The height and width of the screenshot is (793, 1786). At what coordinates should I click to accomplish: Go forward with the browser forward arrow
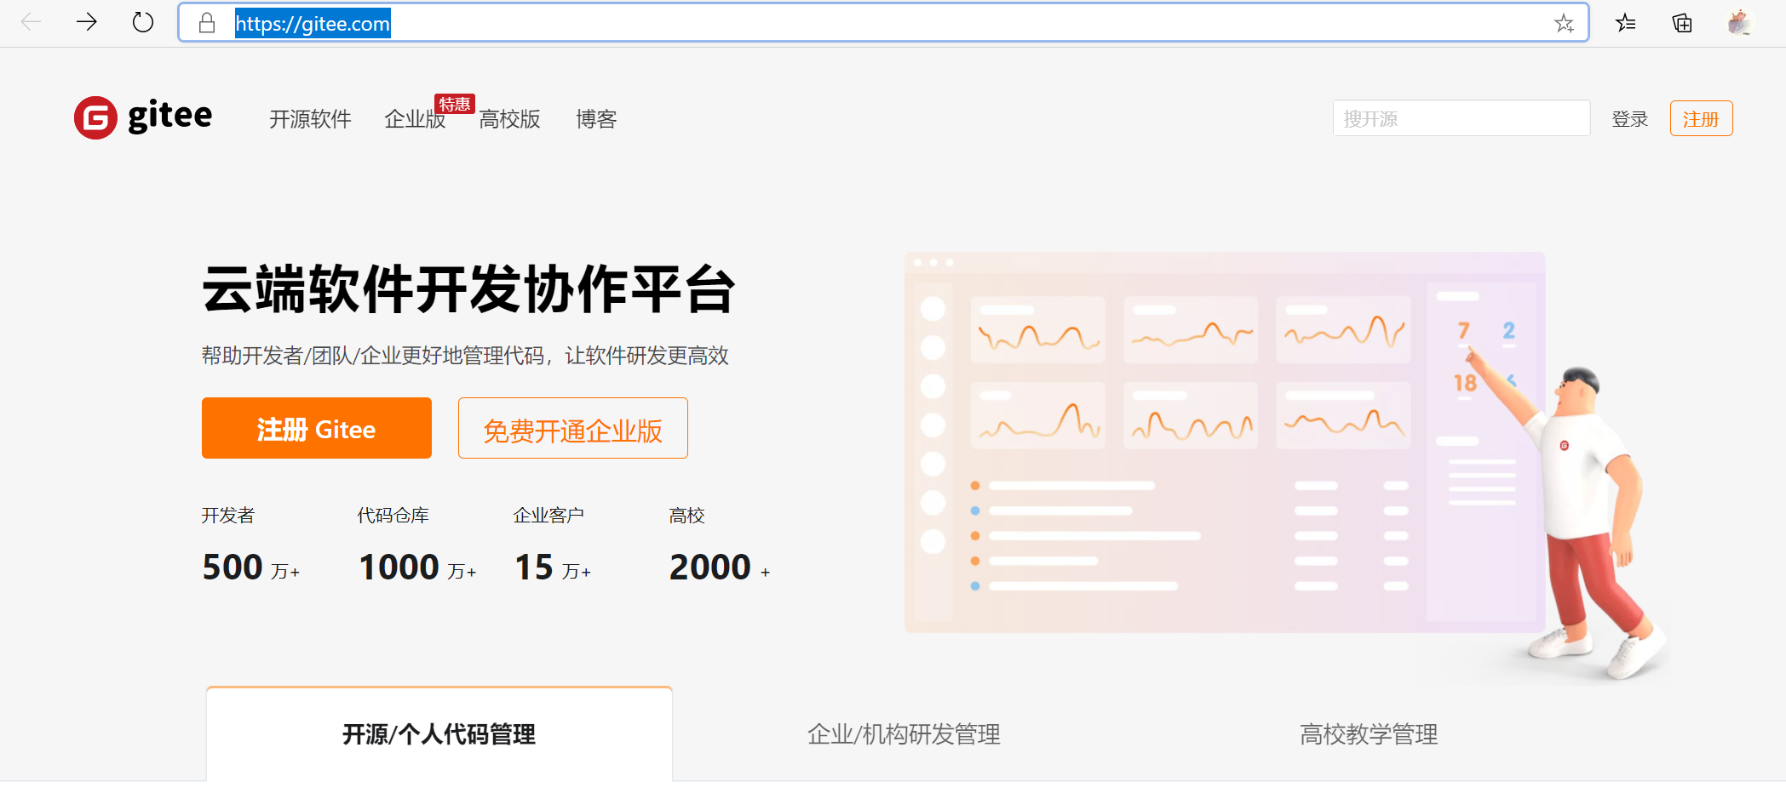click(x=86, y=22)
